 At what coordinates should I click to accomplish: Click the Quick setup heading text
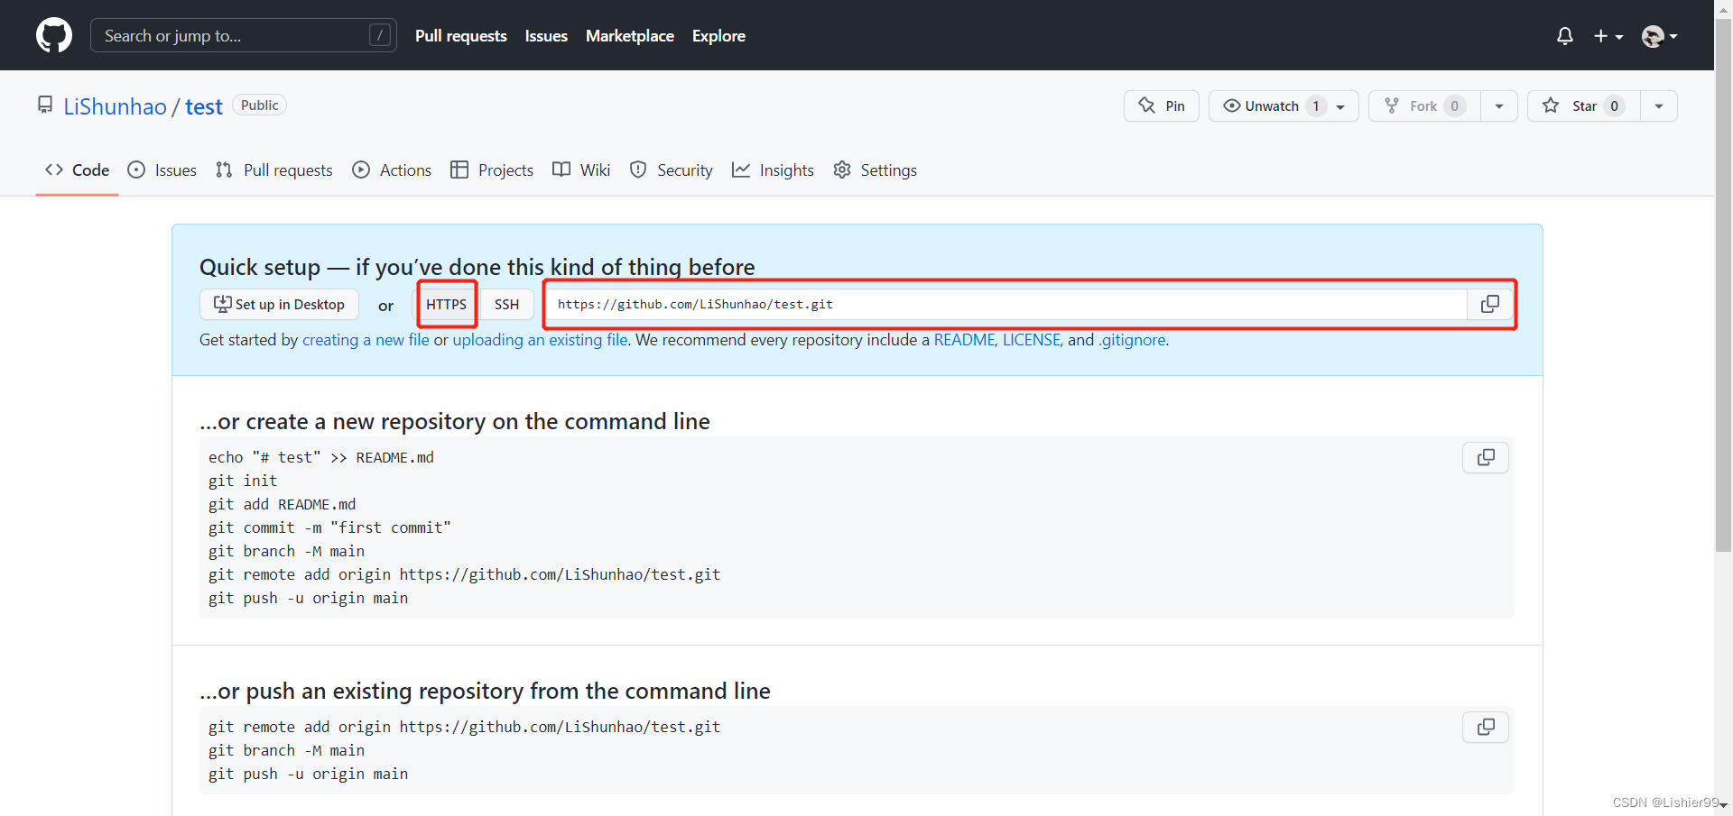[477, 267]
